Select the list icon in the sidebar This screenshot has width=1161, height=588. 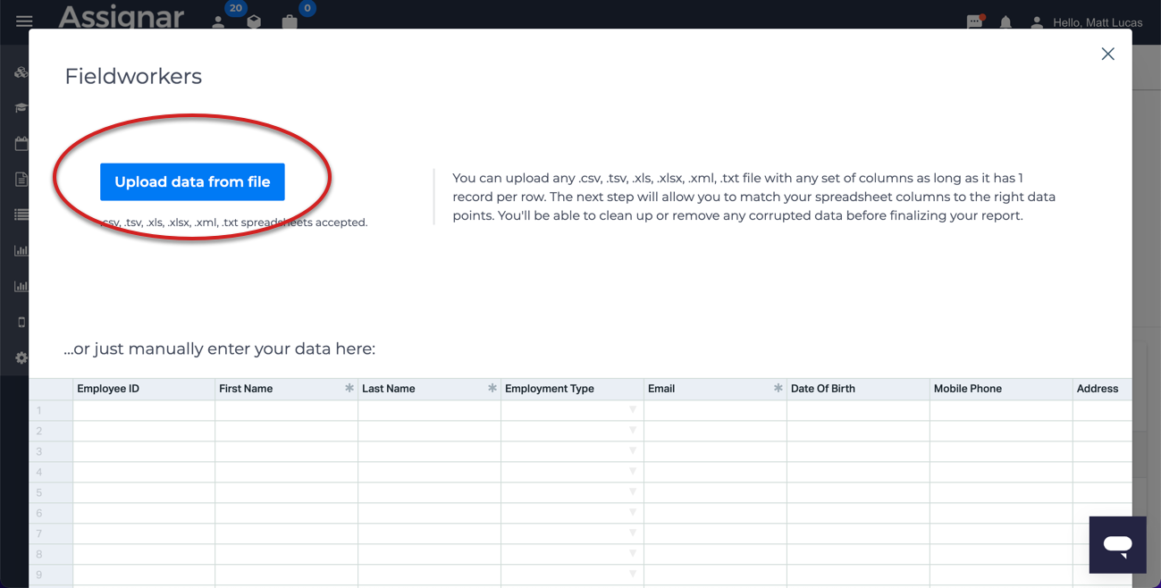pos(21,214)
